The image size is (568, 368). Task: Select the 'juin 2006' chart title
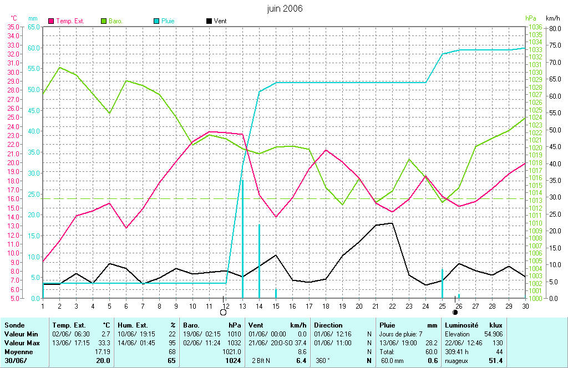(x=284, y=8)
